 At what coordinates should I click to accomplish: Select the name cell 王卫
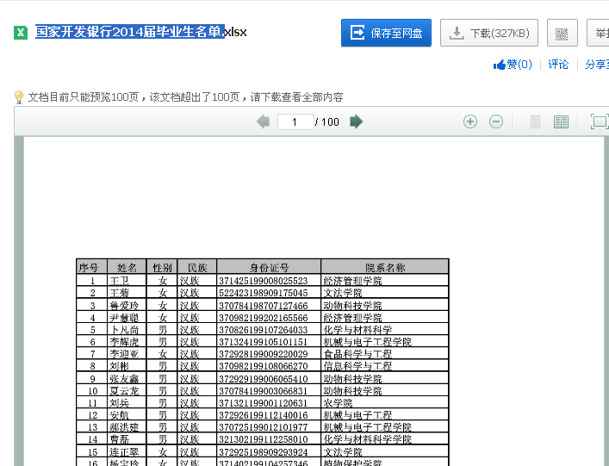click(x=127, y=281)
